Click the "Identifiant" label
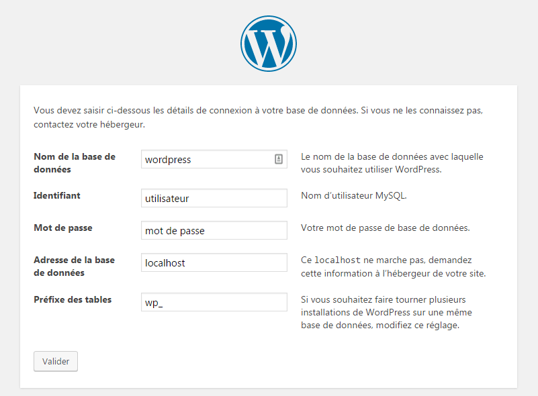The width and height of the screenshot is (538, 396). [x=57, y=195]
